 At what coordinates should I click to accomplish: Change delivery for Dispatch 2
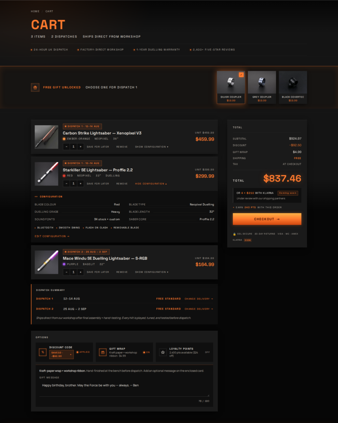[199, 309]
